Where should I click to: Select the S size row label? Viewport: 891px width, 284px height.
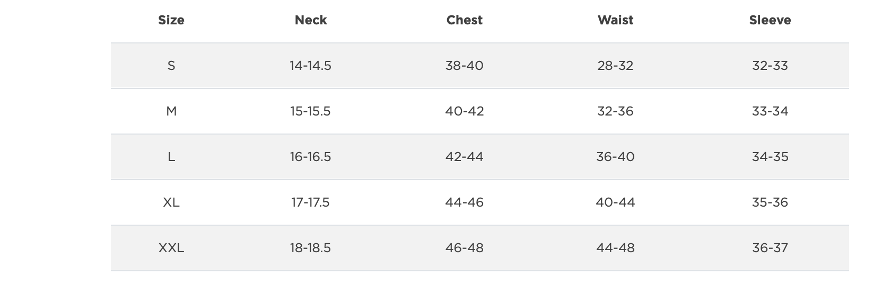coord(171,66)
